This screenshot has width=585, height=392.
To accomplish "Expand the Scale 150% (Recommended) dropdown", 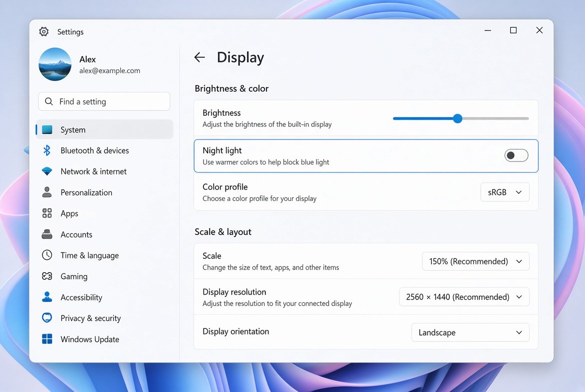I will click(476, 261).
